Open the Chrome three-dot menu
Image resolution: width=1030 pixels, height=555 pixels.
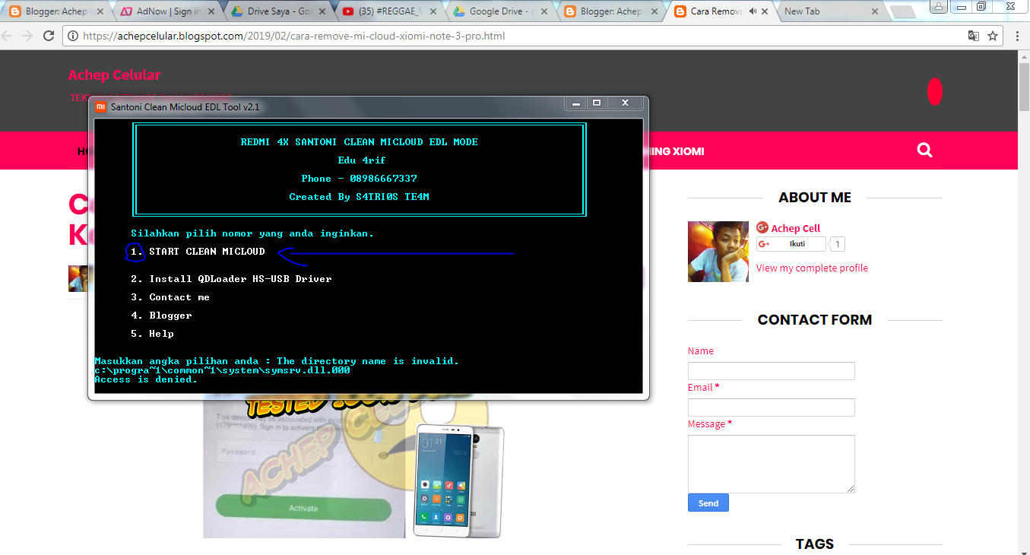(1017, 36)
